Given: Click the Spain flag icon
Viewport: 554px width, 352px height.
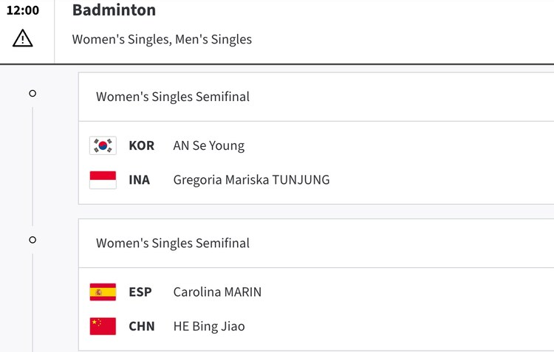Looking at the screenshot, I should (103, 291).
